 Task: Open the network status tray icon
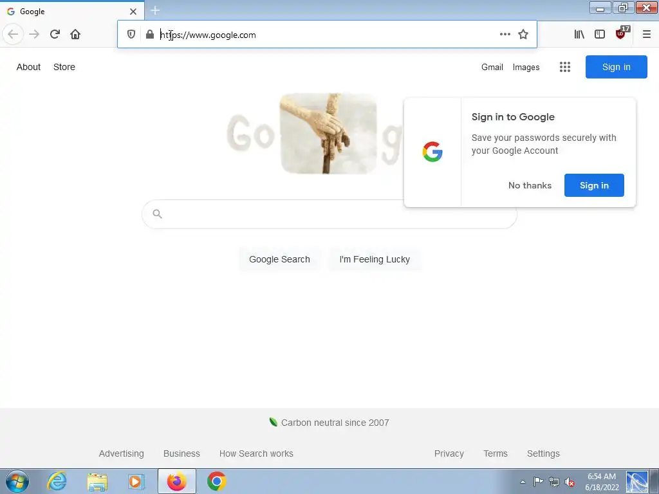coord(554,482)
